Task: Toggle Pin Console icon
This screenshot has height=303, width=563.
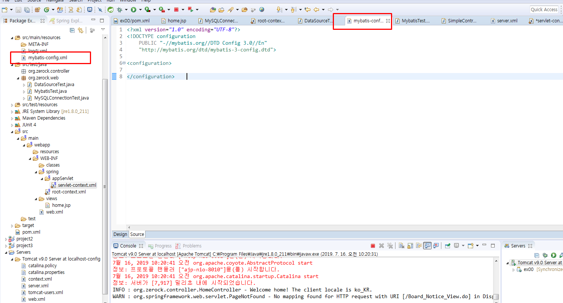Action: 448,246
